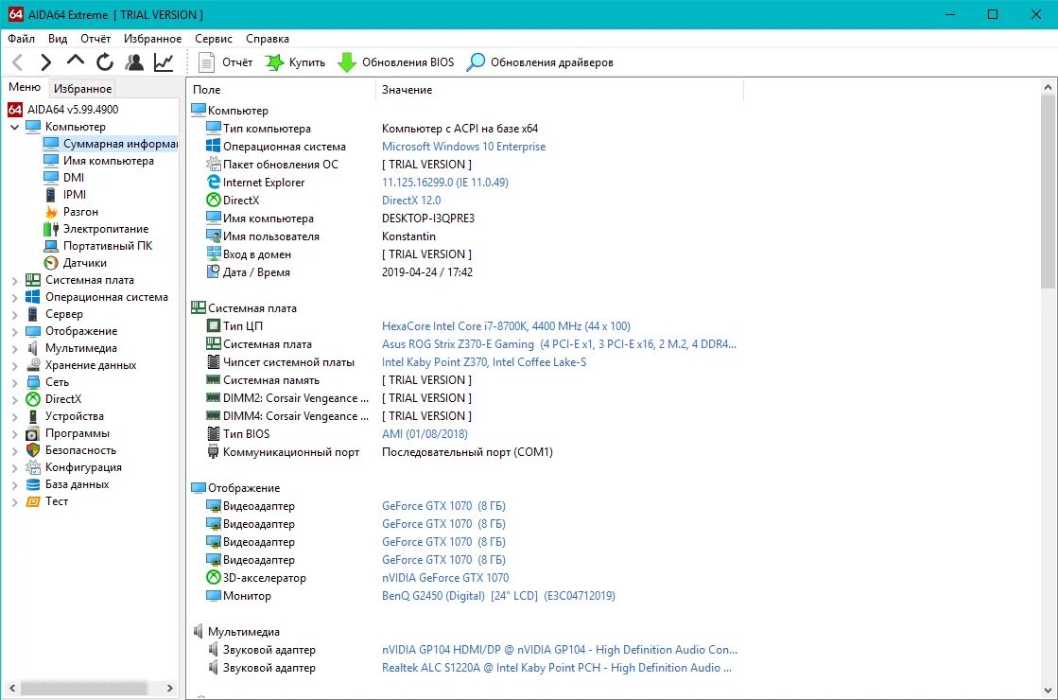1058x700 pixels.
Task: Open the Избранное menu
Action: [x=152, y=39]
